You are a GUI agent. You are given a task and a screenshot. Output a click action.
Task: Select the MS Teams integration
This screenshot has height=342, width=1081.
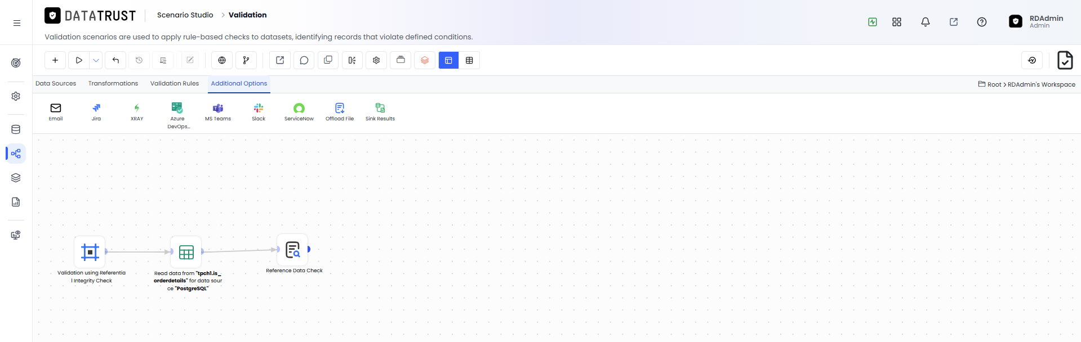coord(218,112)
